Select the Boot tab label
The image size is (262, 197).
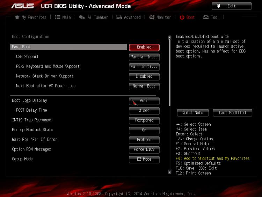[190, 17]
